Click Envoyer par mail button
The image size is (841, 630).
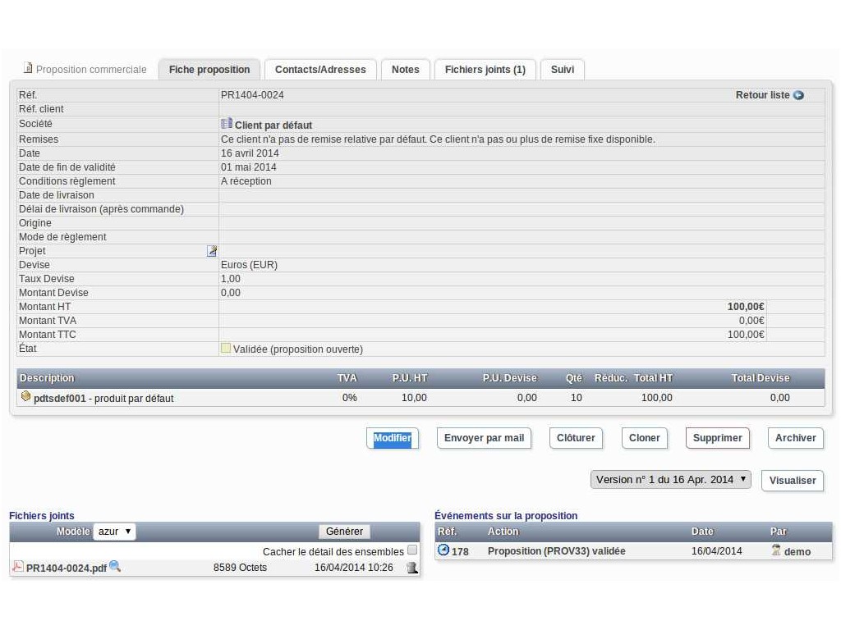tap(484, 438)
